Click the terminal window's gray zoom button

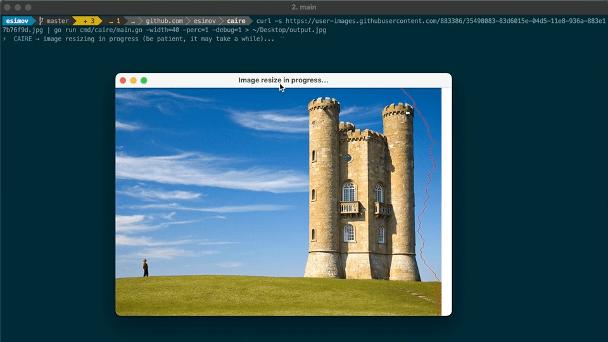pyautogui.click(x=28, y=7)
